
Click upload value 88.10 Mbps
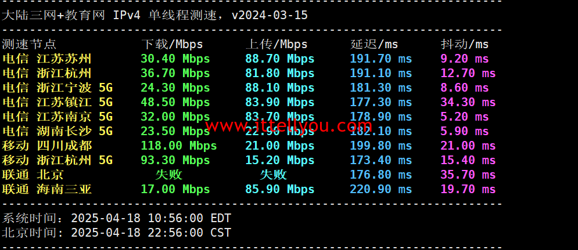[x=280, y=88]
